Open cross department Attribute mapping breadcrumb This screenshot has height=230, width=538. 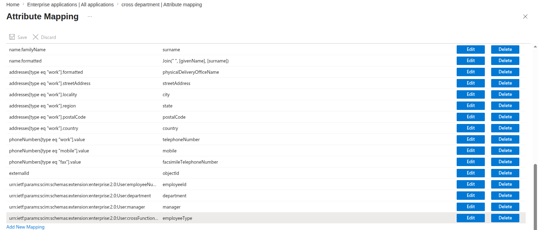(x=162, y=5)
